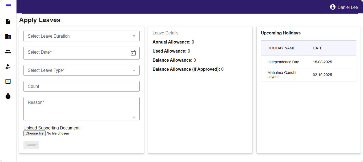Click the document page icon in sidebar
This screenshot has width=363, height=162.
coord(8,22)
